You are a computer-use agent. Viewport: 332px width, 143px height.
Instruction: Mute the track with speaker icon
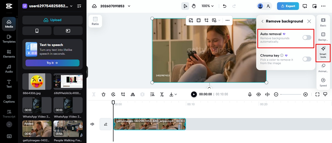tap(92, 124)
